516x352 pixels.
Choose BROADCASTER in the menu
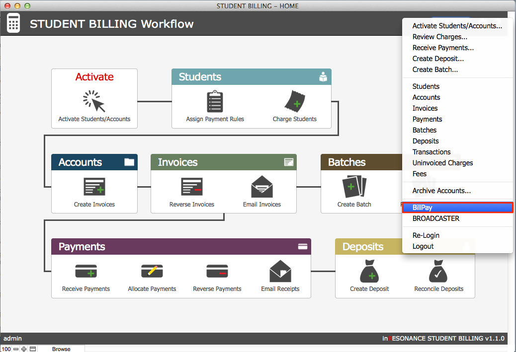pos(435,218)
